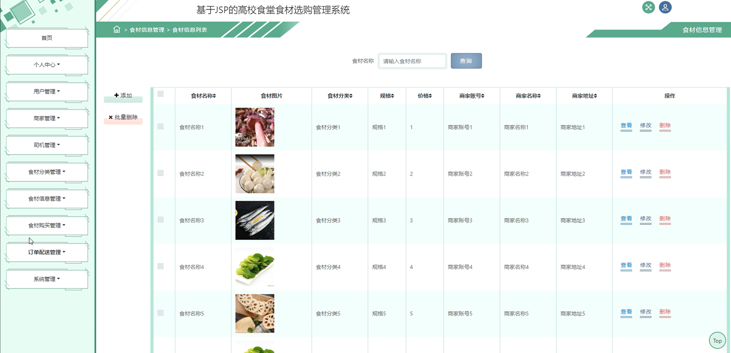
Task: Expand the 个人中心 sidebar menu
Action: 47,65
